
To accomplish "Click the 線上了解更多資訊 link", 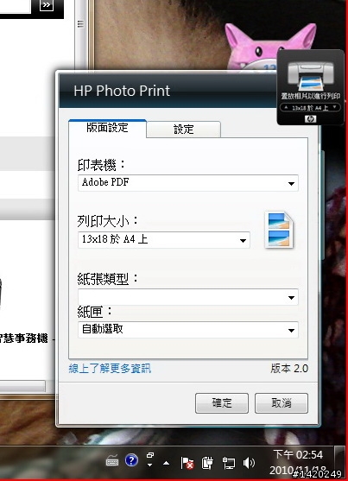I will 110,369.
